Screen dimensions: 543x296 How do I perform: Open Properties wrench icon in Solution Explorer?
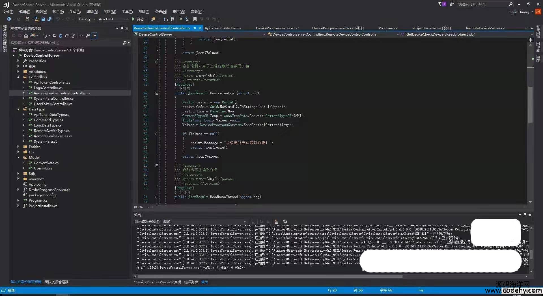[88, 36]
